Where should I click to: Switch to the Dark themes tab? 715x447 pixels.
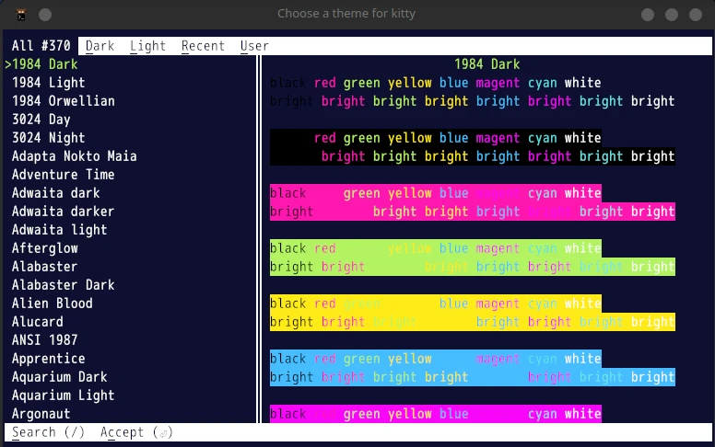click(x=100, y=46)
